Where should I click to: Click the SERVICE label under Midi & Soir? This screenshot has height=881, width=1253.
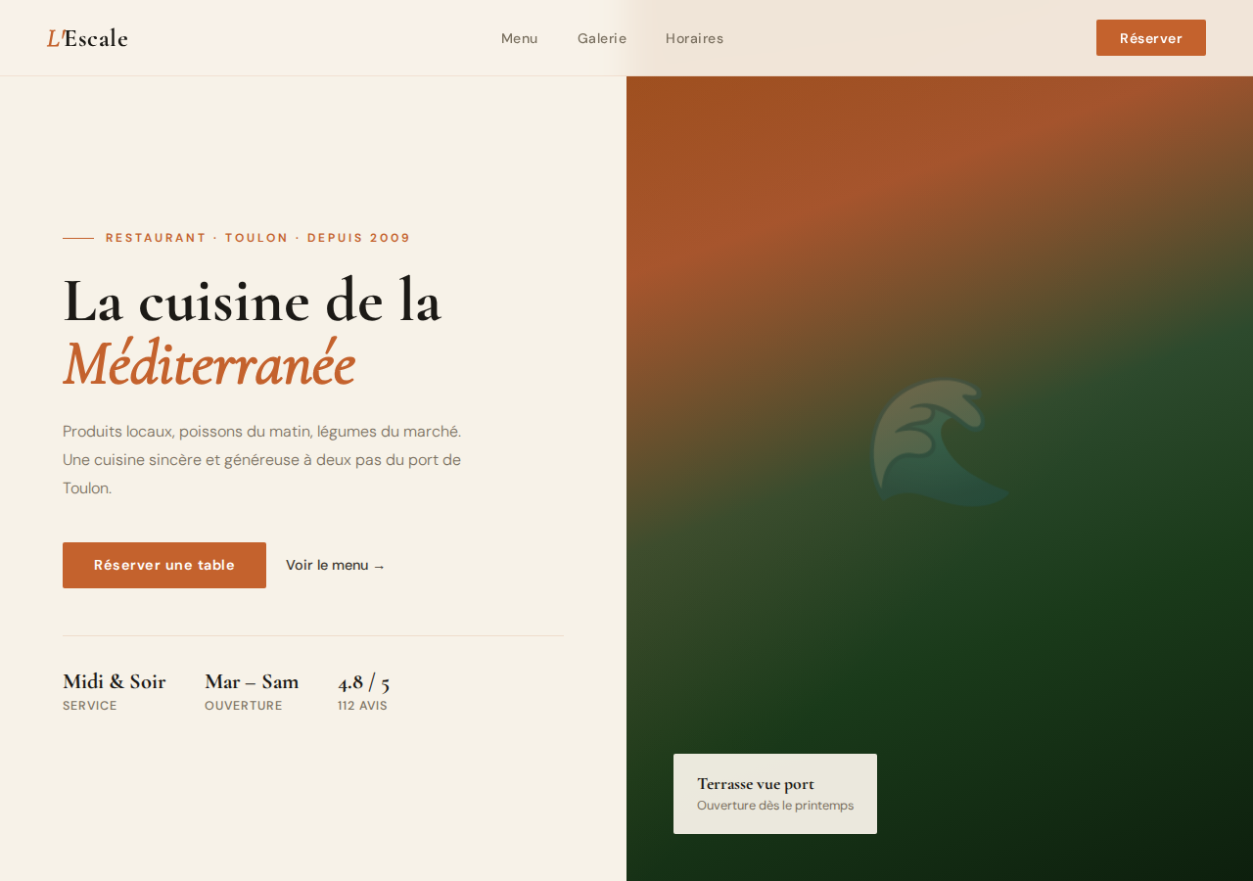coord(90,706)
